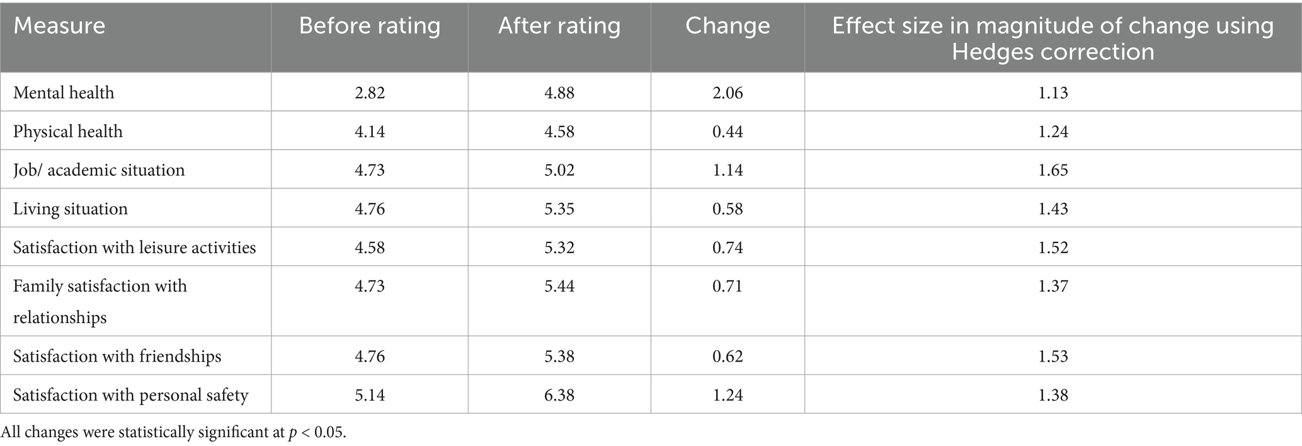
Task: Select Mental health change value 2.06
Action: click(728, 93)
